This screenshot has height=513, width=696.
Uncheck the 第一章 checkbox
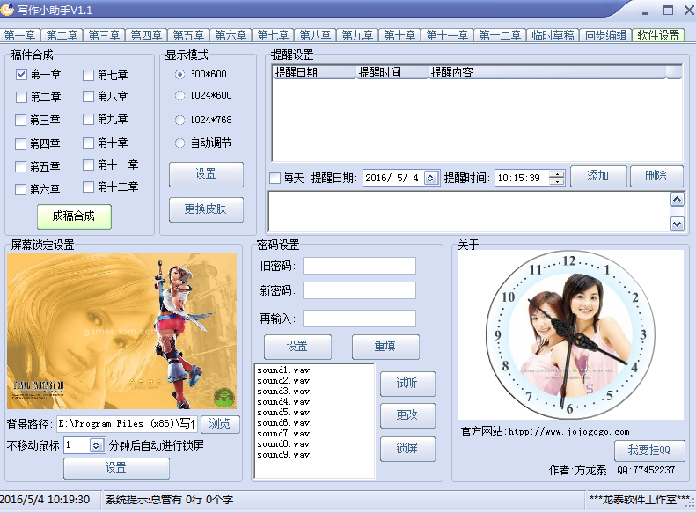click(21, 74)
